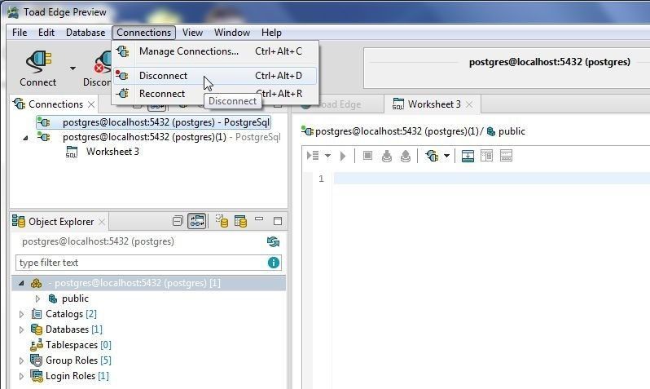Click Object Explorer table-database icon
This screenshot has height=389, width=650.
[x=240, y=221]
